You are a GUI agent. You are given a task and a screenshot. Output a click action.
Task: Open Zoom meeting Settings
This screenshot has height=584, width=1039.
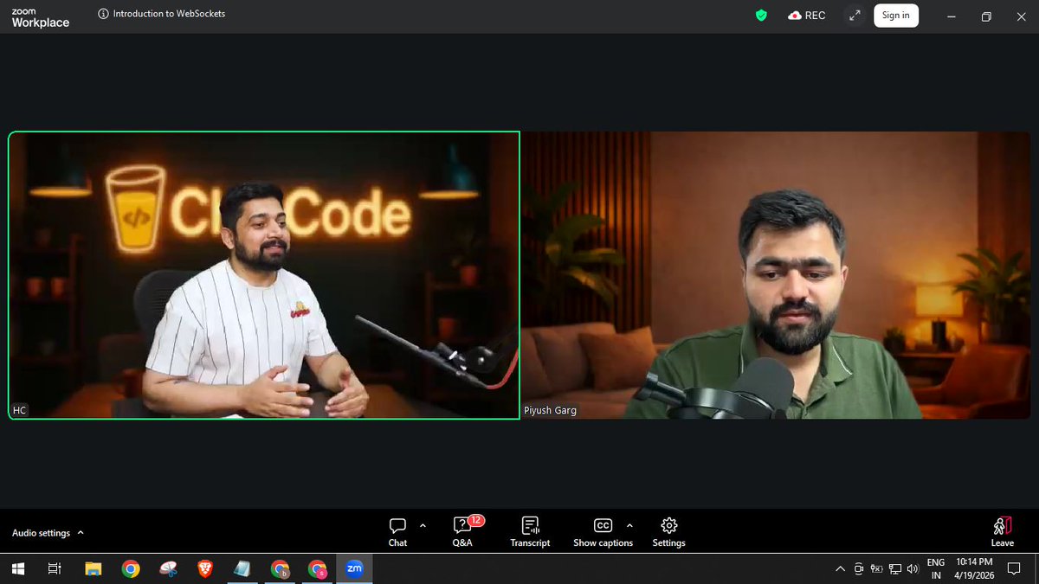click(x=668, y=532)
